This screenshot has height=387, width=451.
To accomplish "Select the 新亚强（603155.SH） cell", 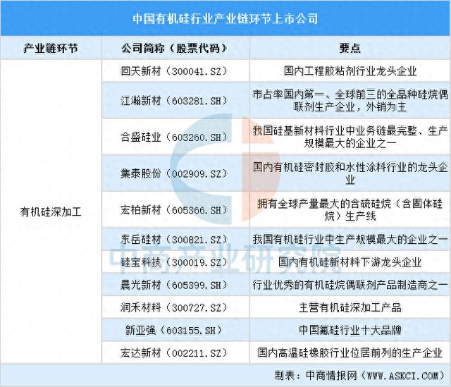I will [175, 330].
